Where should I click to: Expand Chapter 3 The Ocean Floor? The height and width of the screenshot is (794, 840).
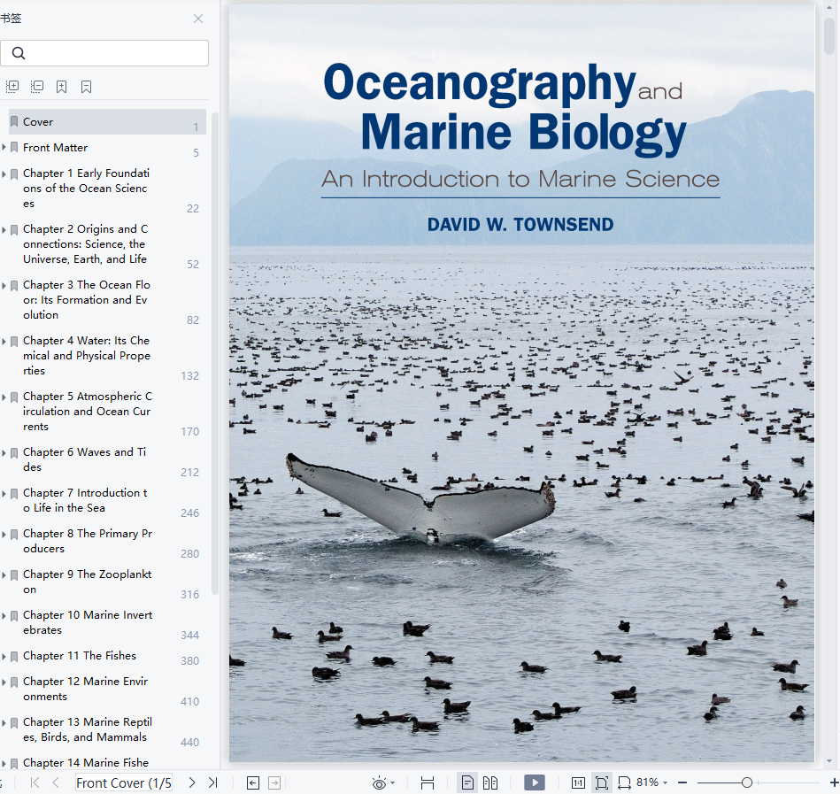(x=4, y=285)
